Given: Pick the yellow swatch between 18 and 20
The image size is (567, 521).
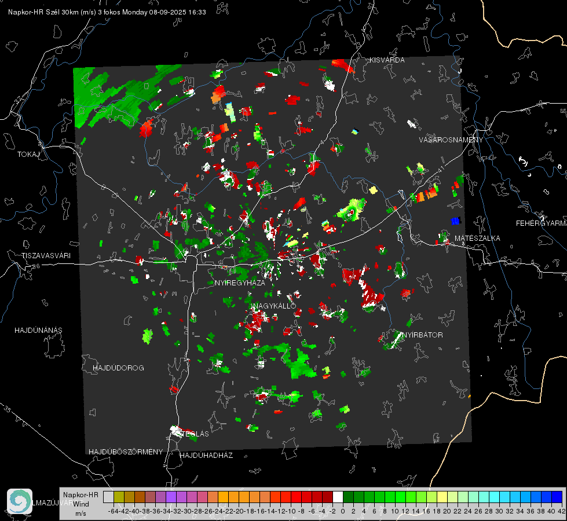Looking at the screenshot, I should click(442, 497).
